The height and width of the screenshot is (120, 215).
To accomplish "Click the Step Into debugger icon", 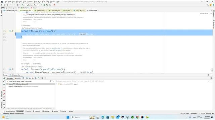I will 30,78.
